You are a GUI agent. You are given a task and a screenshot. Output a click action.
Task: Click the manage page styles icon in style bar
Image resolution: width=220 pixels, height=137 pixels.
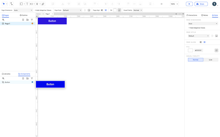pos(89,10)
